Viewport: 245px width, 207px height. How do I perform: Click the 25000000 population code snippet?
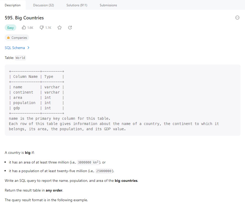click(x=104, y=171)
